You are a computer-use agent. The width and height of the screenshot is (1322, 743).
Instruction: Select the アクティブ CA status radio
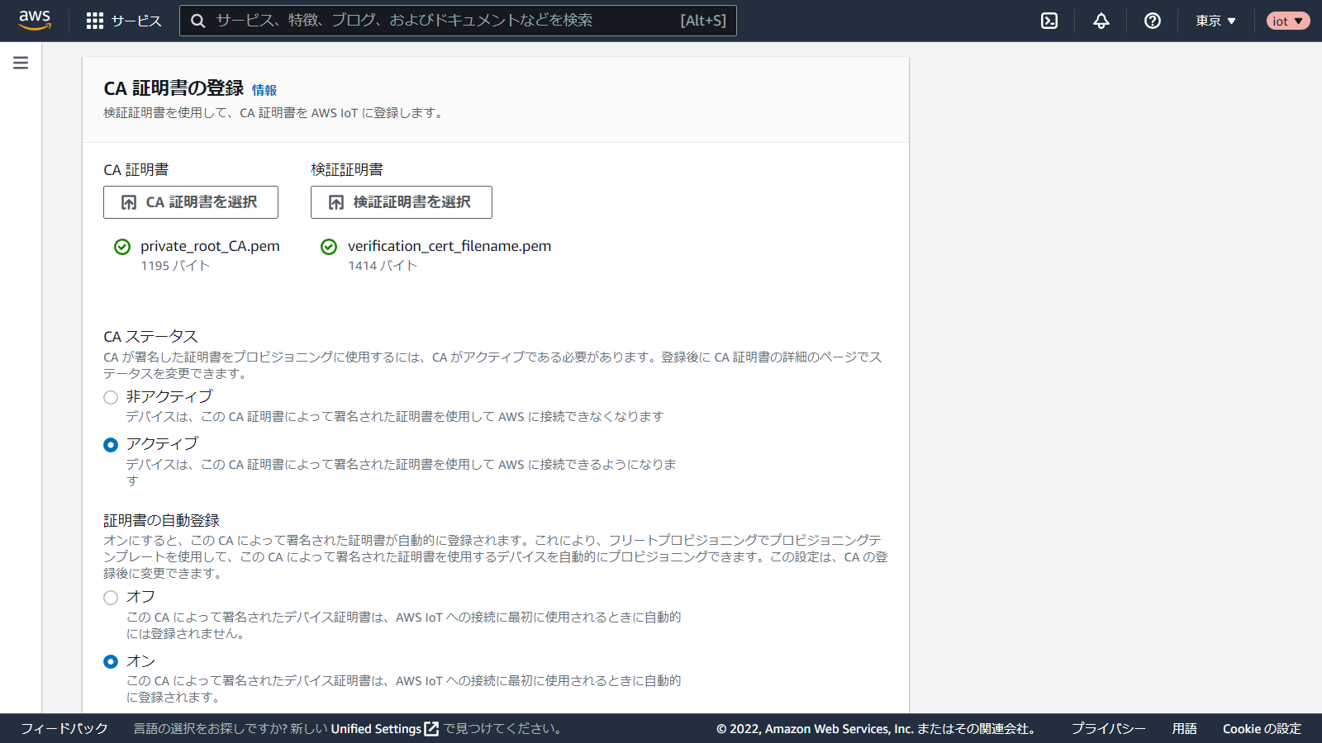tap(111, 445)
